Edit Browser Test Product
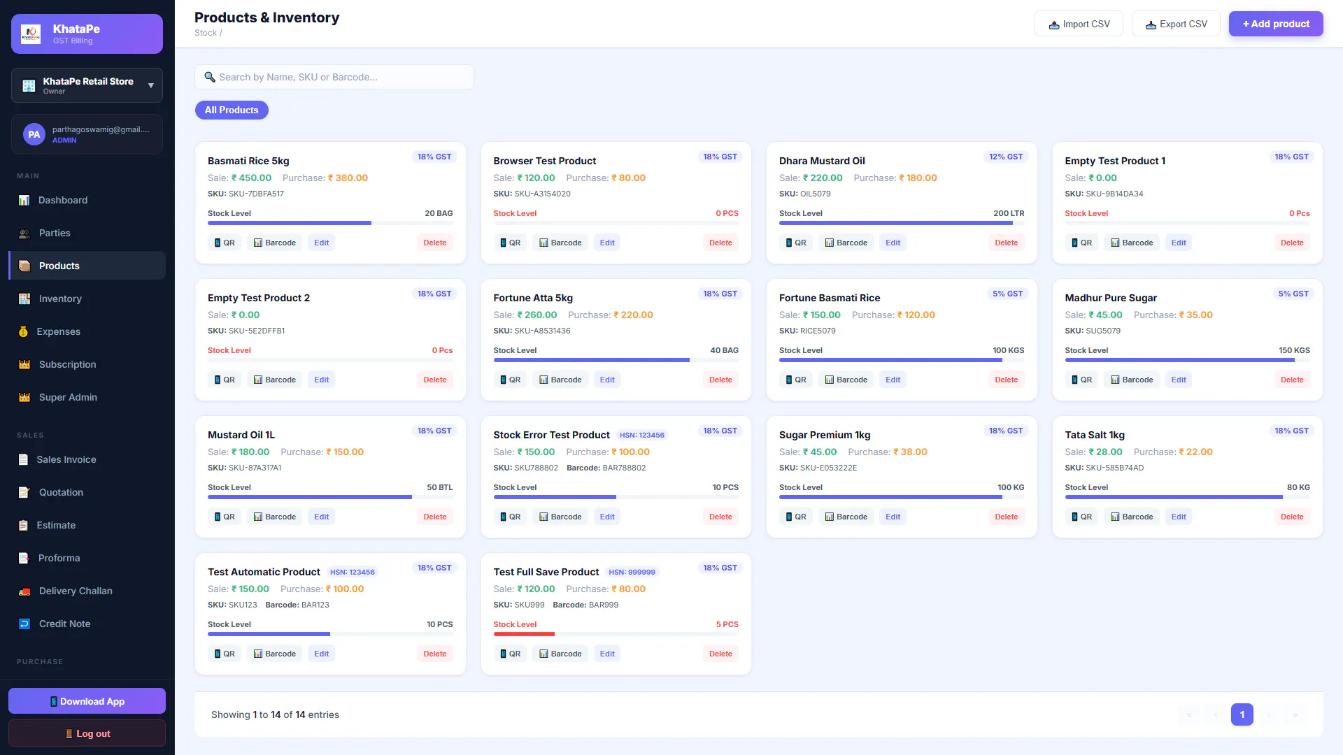 pyautogui.click(x=607, y=243)
